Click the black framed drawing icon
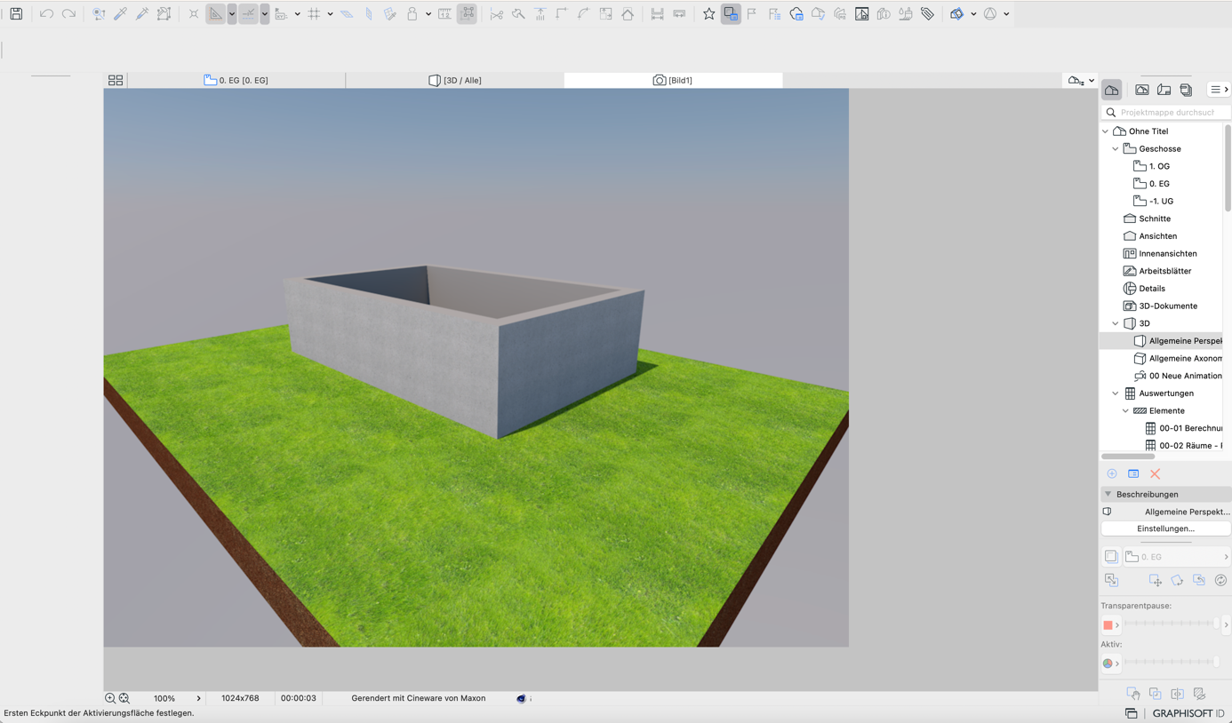The height and width of the screenshot is (723, 1232). coord(861,14)
